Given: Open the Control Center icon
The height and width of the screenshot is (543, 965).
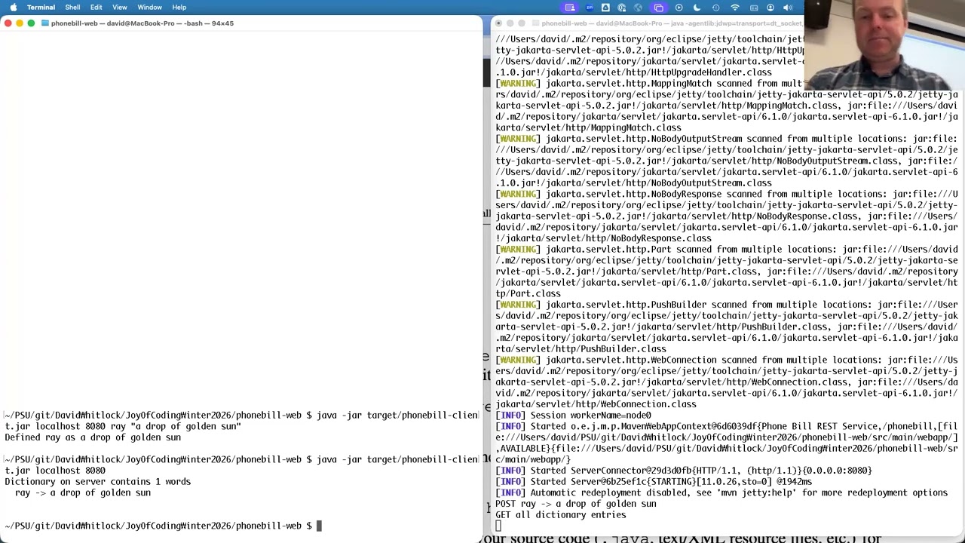Looking at the screenshot, I should tap(754, 8).
